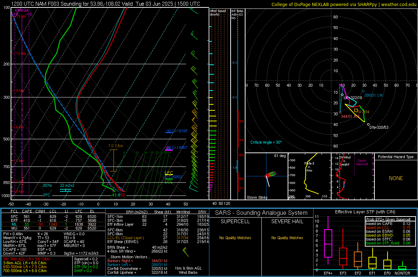Click the cyan effective inflow layer bracket
Viewport: 418px width, 277px height.
(x=66, y=190)
